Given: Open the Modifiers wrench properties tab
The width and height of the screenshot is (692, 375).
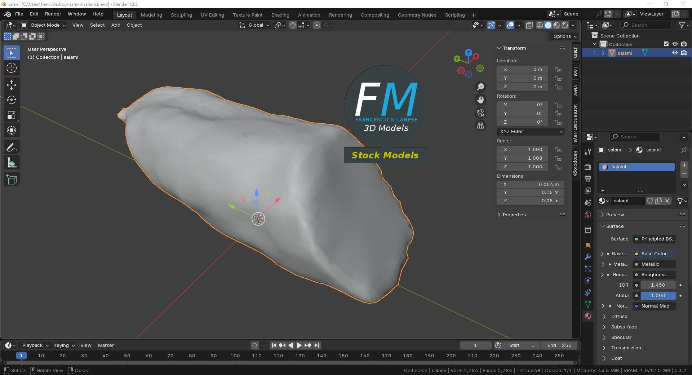Looking at the screenshot, I should pos(588,257).
